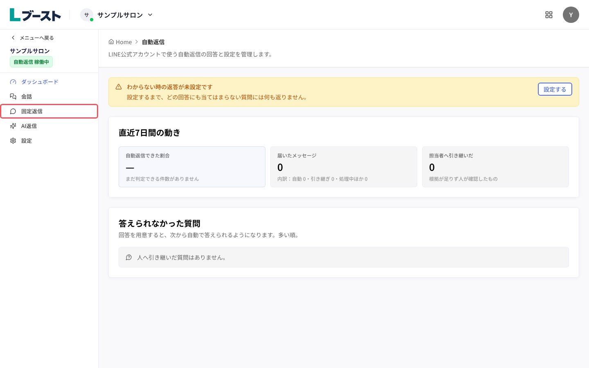The width and height of the screenshot is (589, 368).
Task: Click the 内訳 breakdown text line
Action: (322, 179)
